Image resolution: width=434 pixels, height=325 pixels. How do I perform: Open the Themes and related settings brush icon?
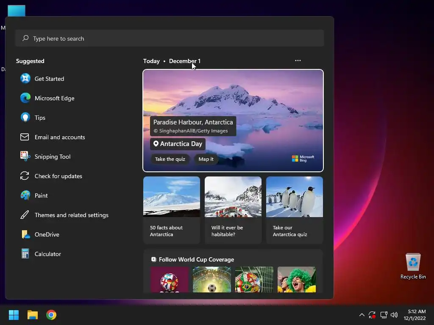point(25,215)
